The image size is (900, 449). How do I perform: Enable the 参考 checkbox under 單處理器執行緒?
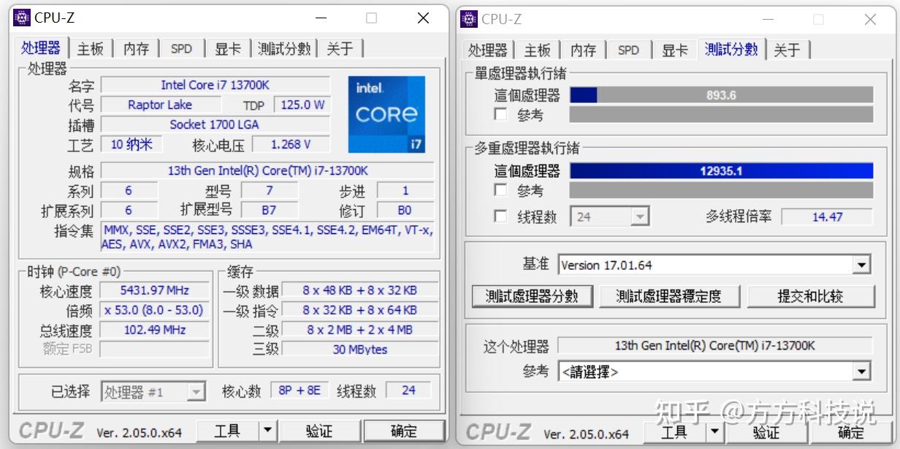point(501,115)
